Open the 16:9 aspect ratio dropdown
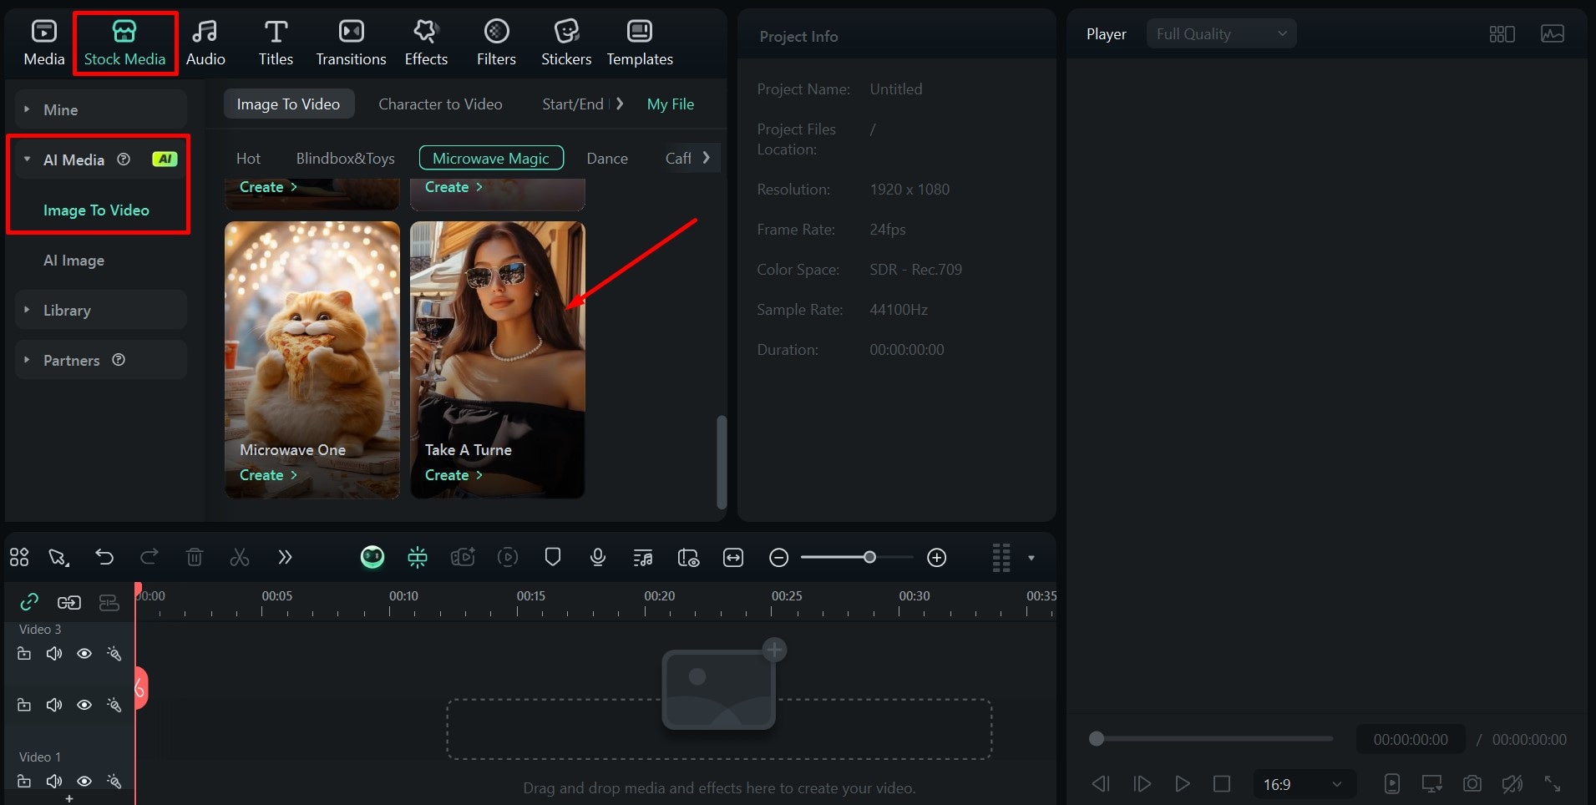The width and height of the screenshot is (1596, 805). tap(1304, 784)
